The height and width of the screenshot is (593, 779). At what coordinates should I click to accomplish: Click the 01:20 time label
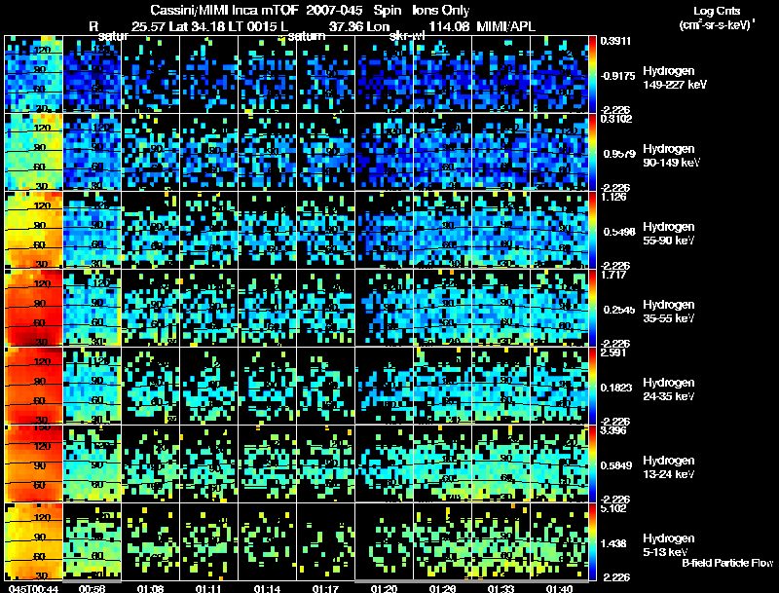pos(384,588)
